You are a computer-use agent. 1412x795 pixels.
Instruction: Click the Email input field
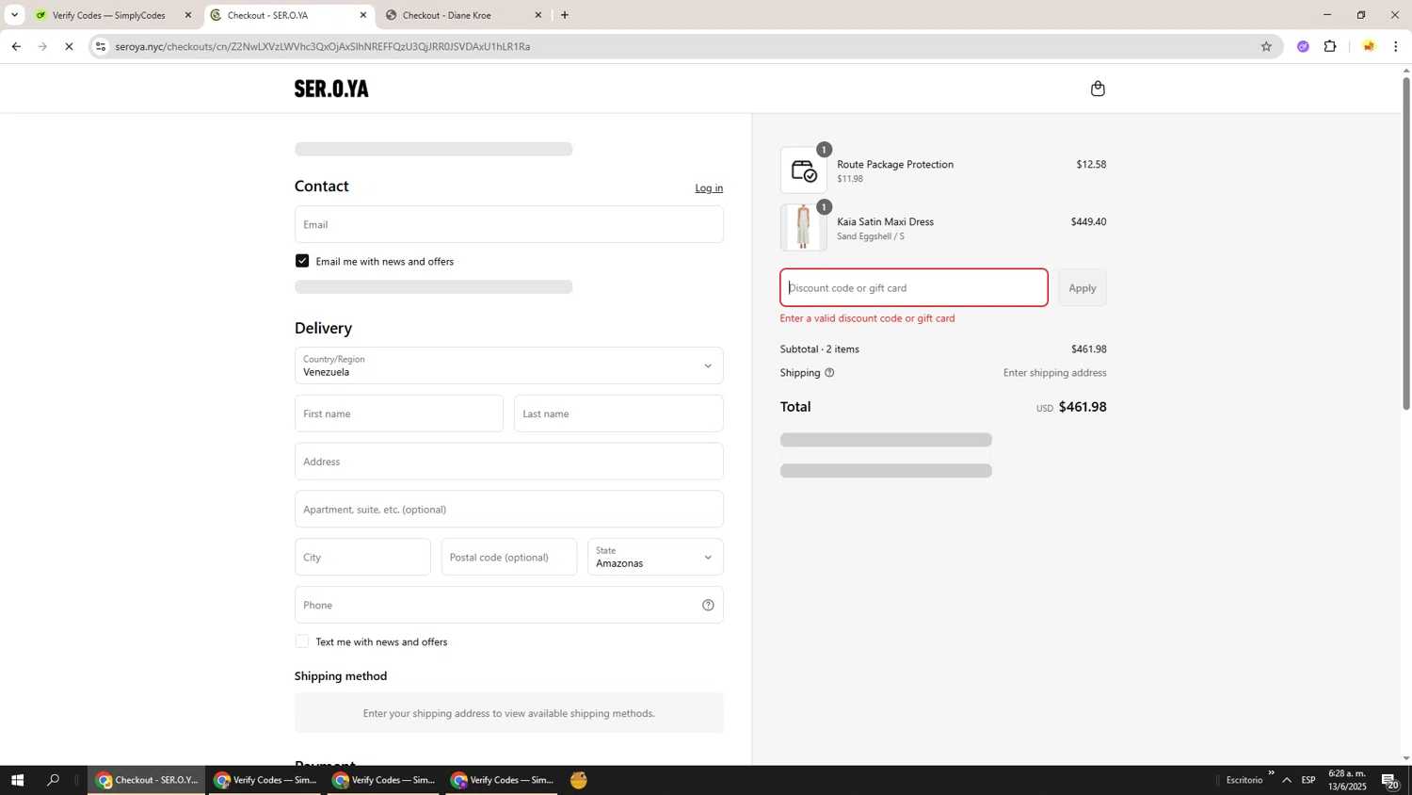point(508,224)
